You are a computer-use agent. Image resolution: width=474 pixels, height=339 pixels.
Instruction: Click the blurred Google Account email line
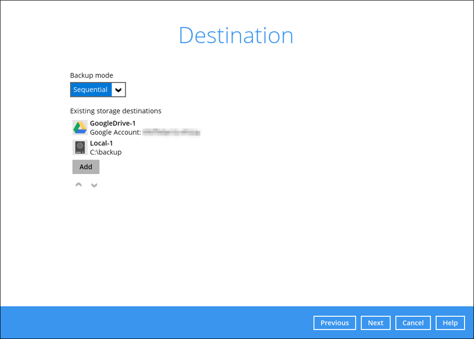[x=171, y=133]
